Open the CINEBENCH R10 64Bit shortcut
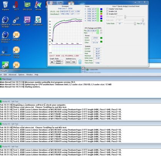The width and height of the screenshot is (161, 156). [5, 22]
